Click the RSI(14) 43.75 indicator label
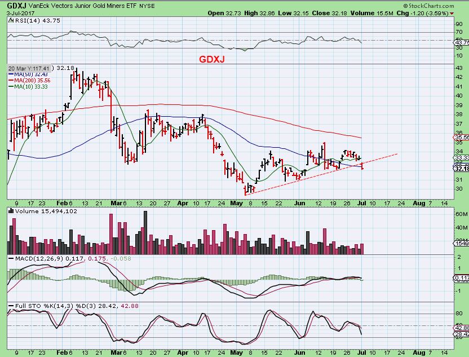Image resolution: width=469 pixels, height=357 pixels. tap(37, 21)
